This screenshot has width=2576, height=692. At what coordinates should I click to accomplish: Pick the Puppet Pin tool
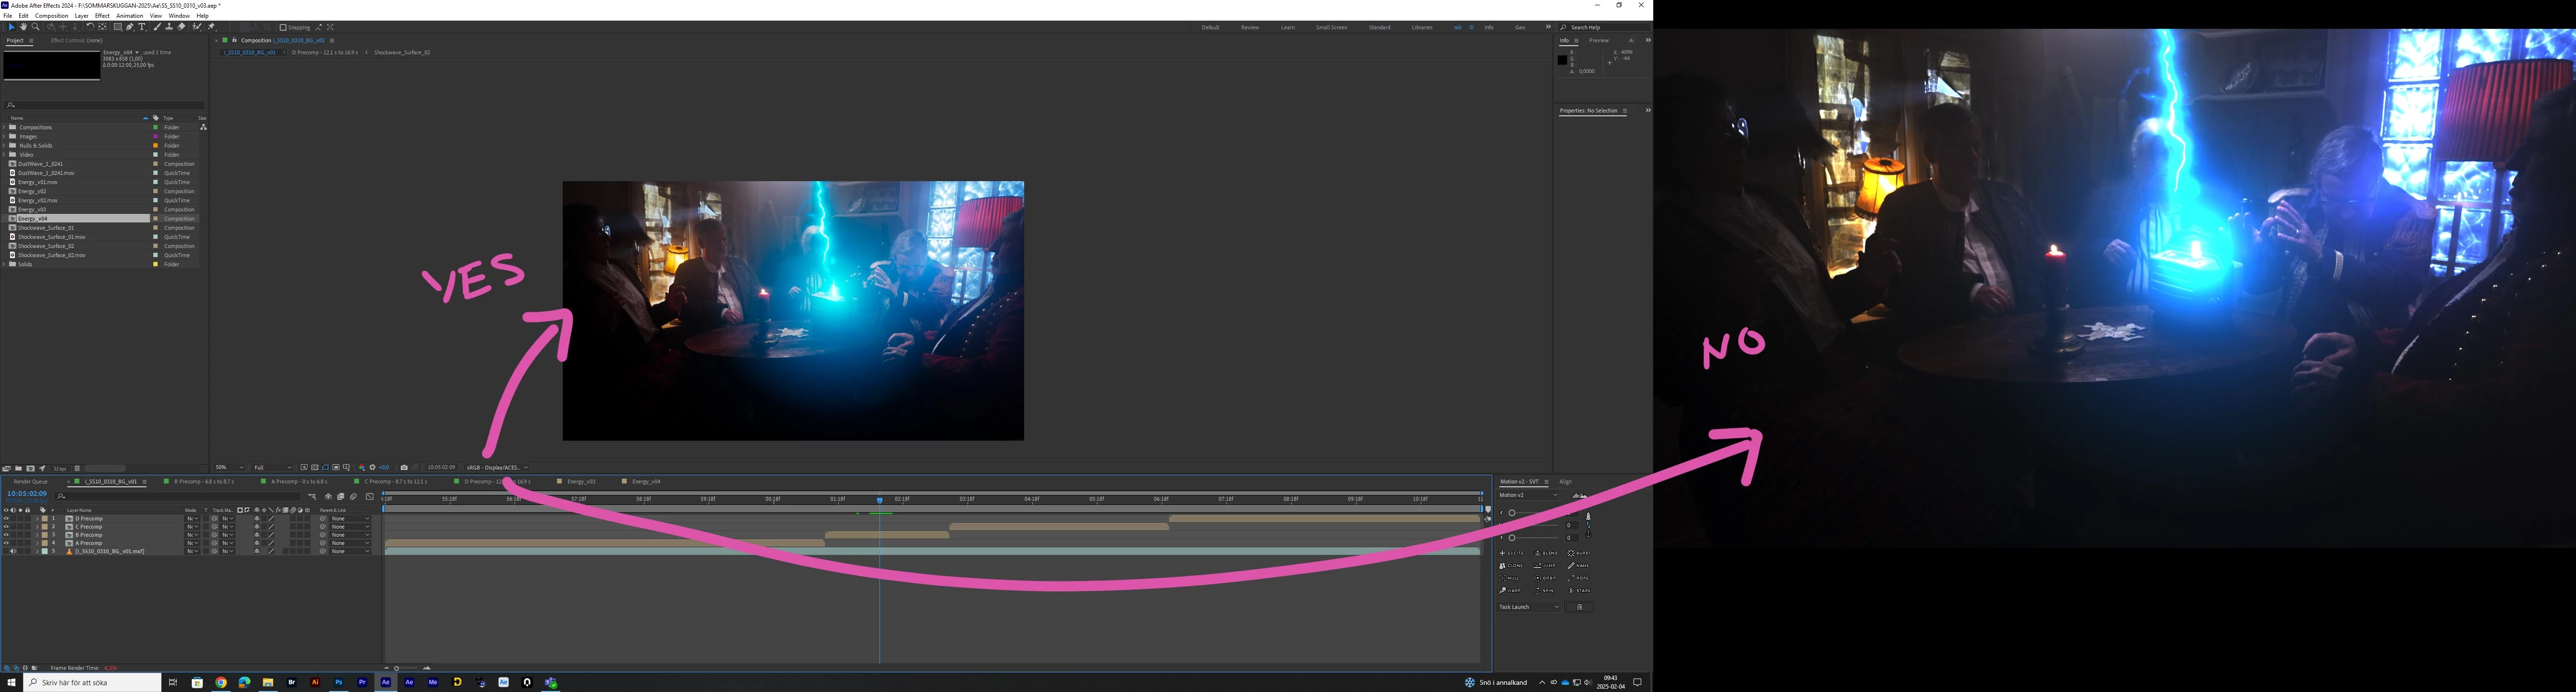210,27
